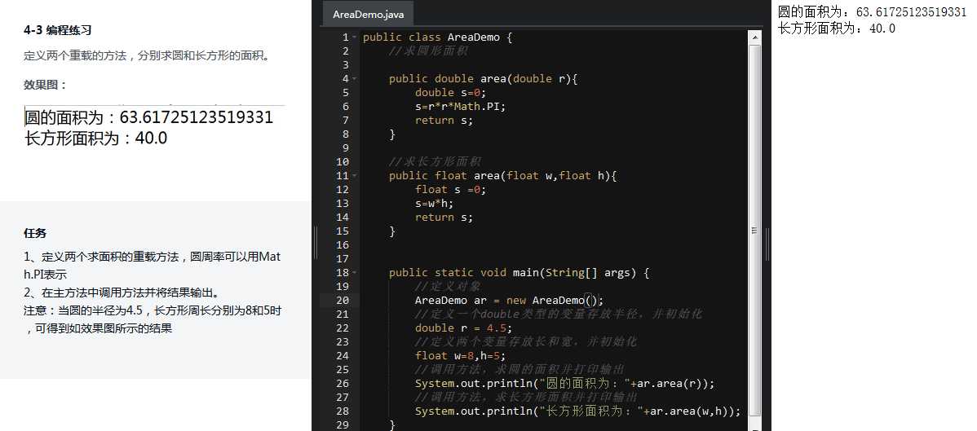977x431 pixels.
Task: Click code "AreaDemo ar = new AreaDemo();"
Action: pyautogui.click(x=509, y=300)
